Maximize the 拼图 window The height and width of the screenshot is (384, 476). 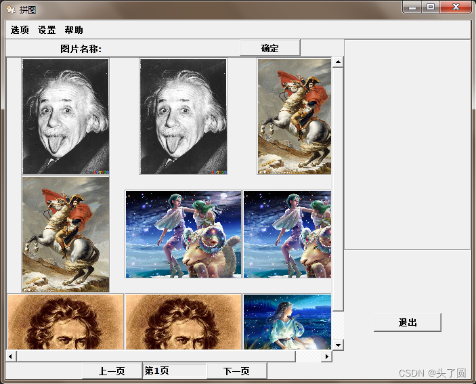point(431,7)
